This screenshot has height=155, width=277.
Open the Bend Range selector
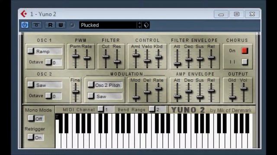coord(157,109)
